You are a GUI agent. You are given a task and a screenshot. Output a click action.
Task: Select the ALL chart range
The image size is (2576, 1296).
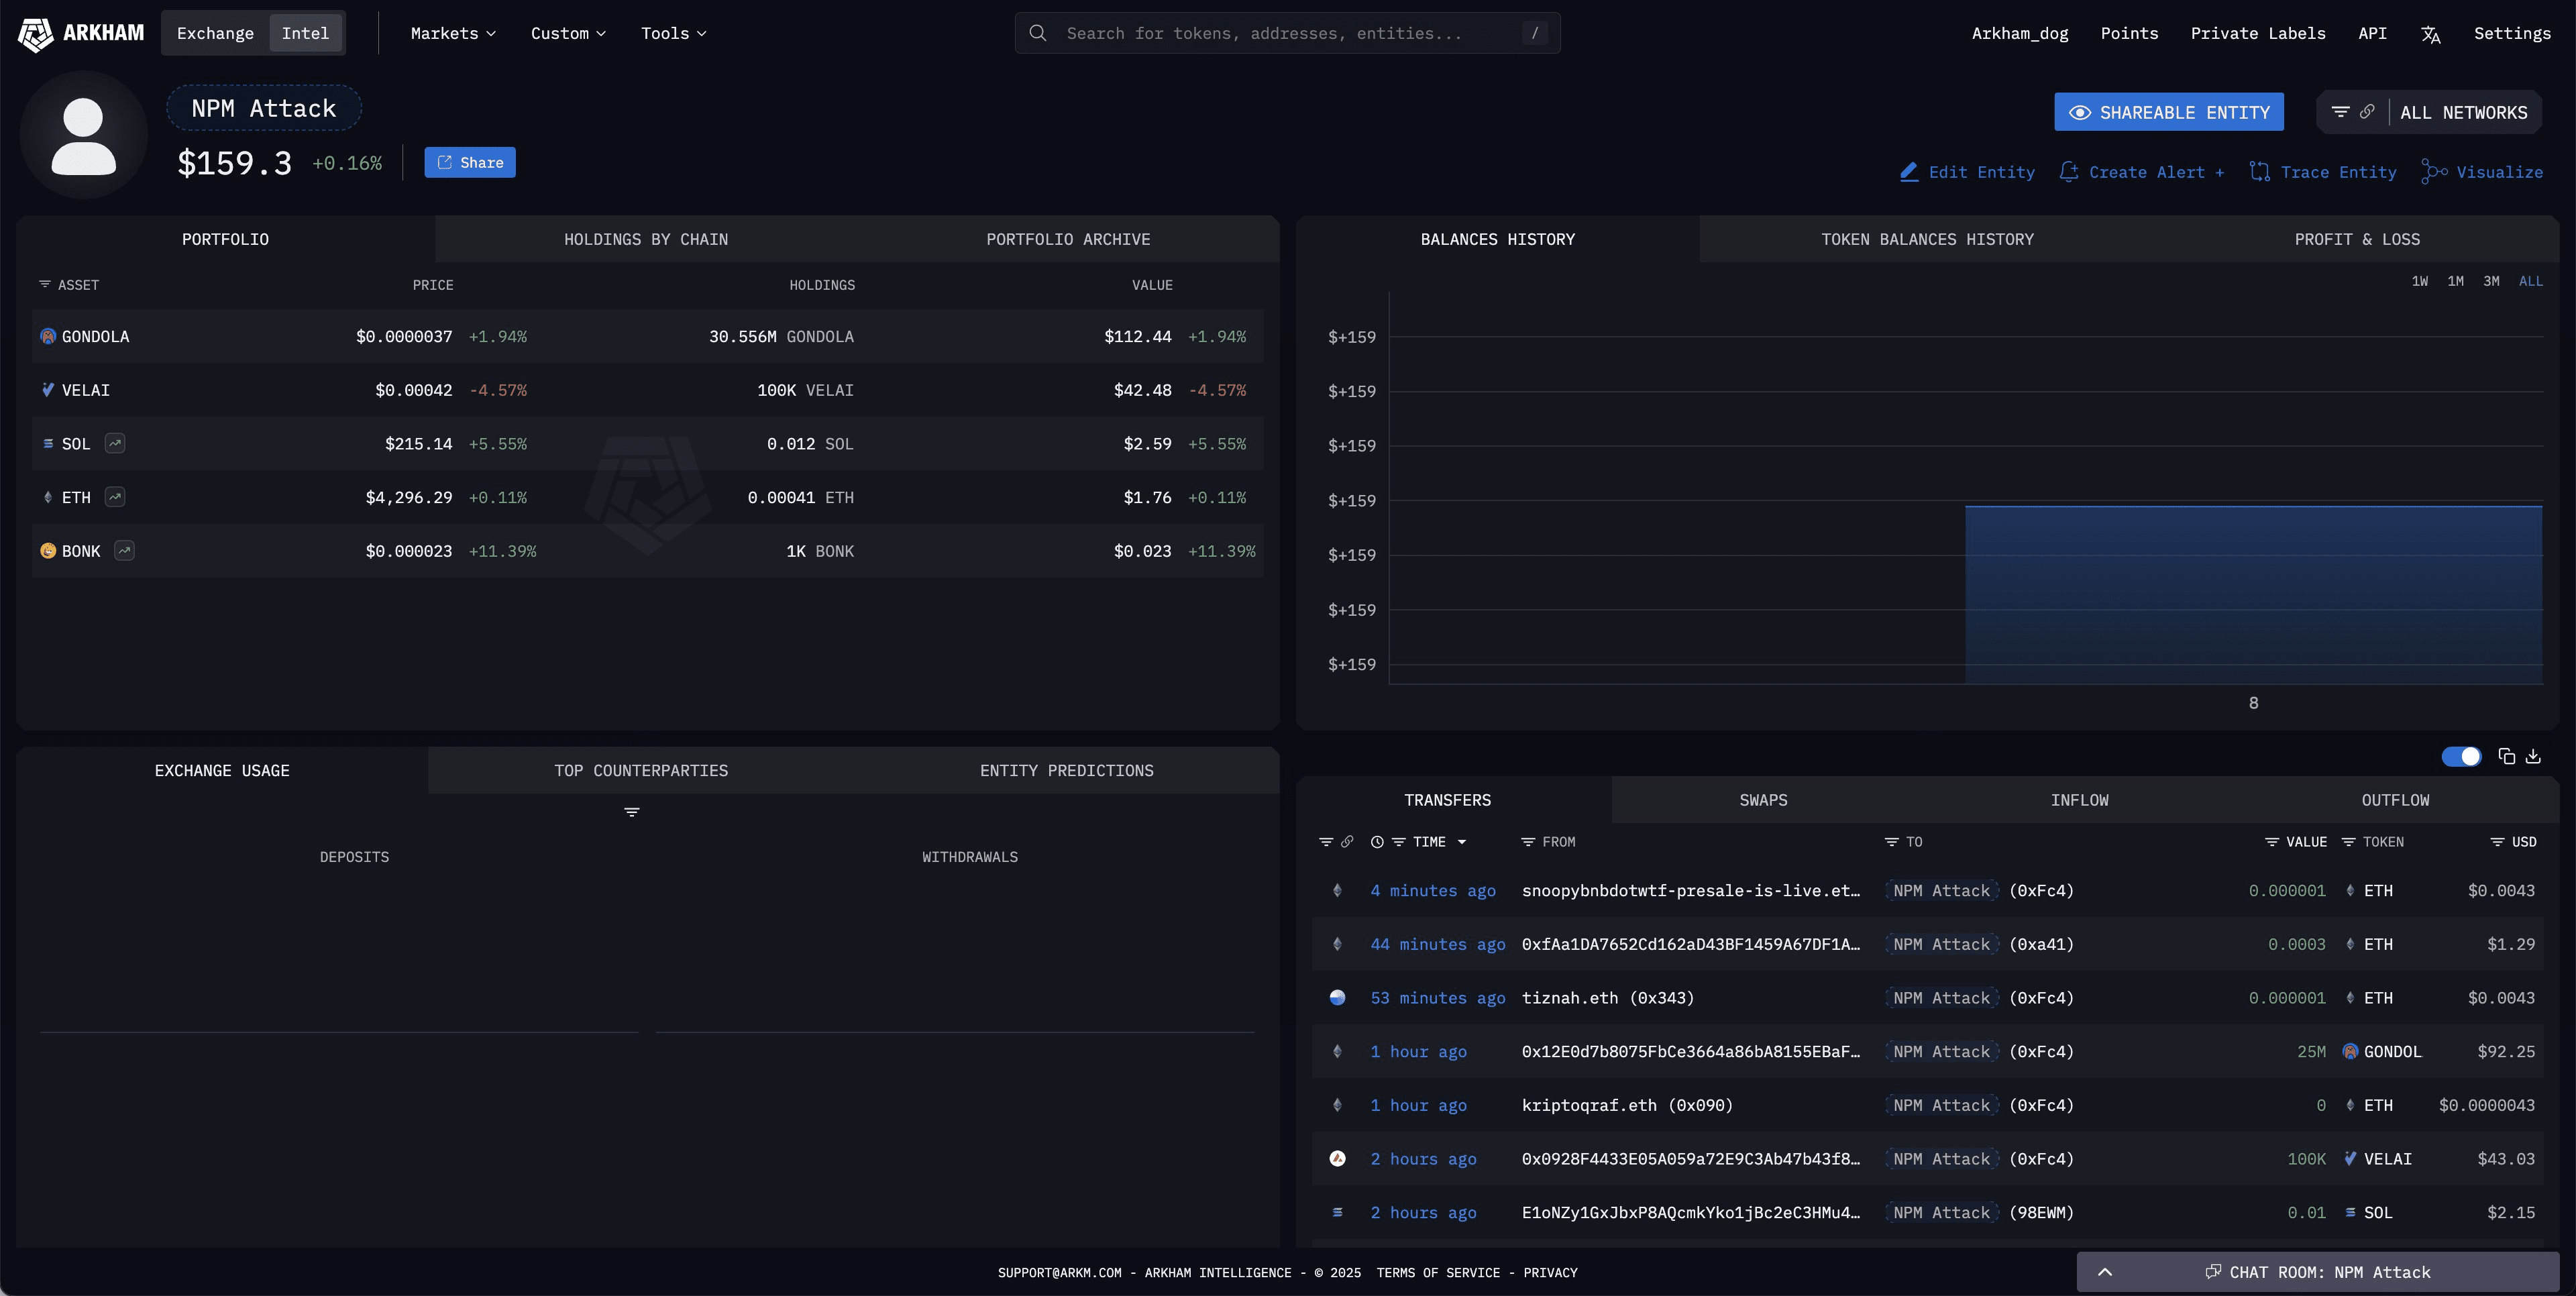pyautogui.click(x=2530, y=281)
